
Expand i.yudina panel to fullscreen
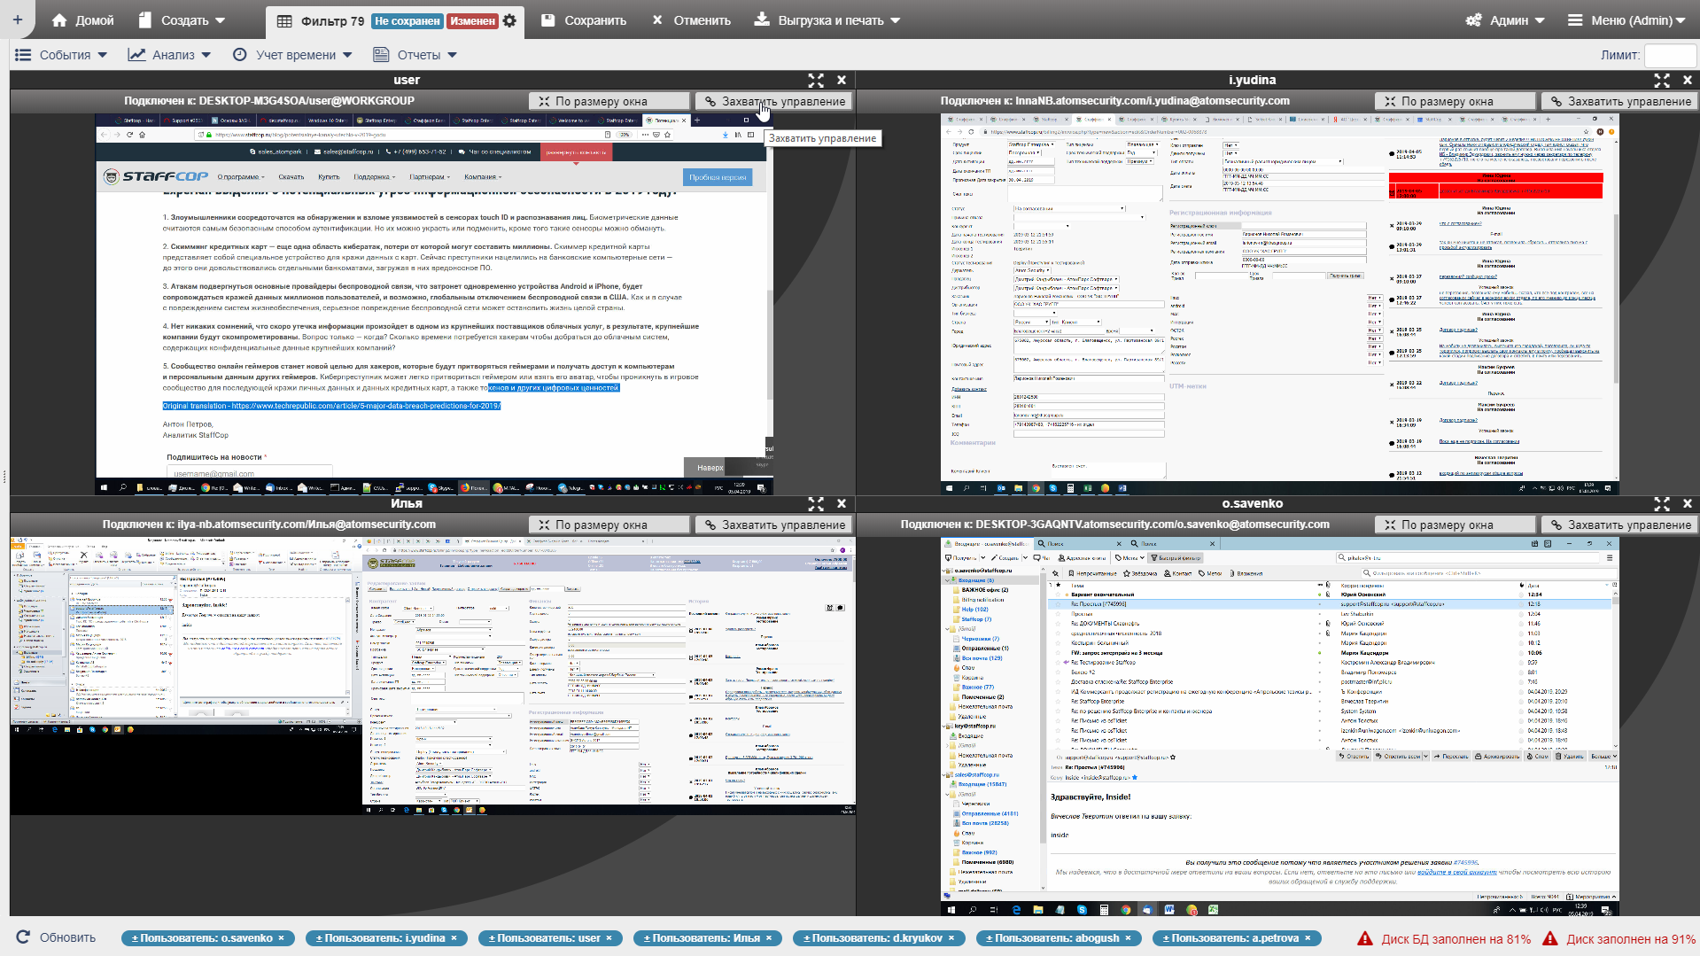[x=1662, y=81]
